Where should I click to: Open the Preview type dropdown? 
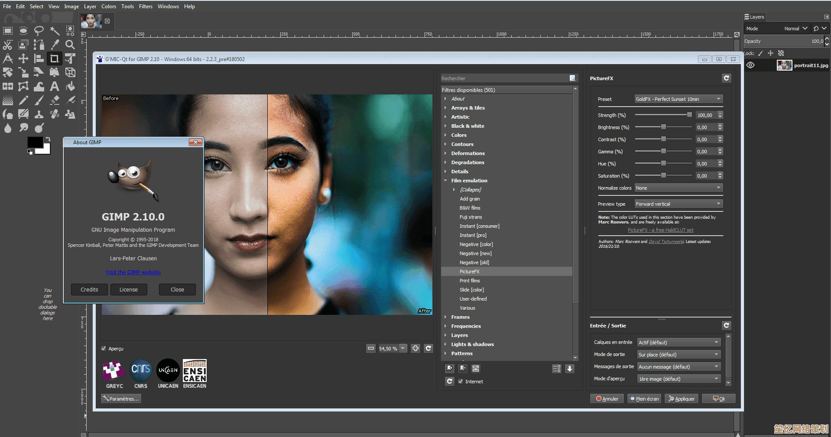(x=678, y=204)
